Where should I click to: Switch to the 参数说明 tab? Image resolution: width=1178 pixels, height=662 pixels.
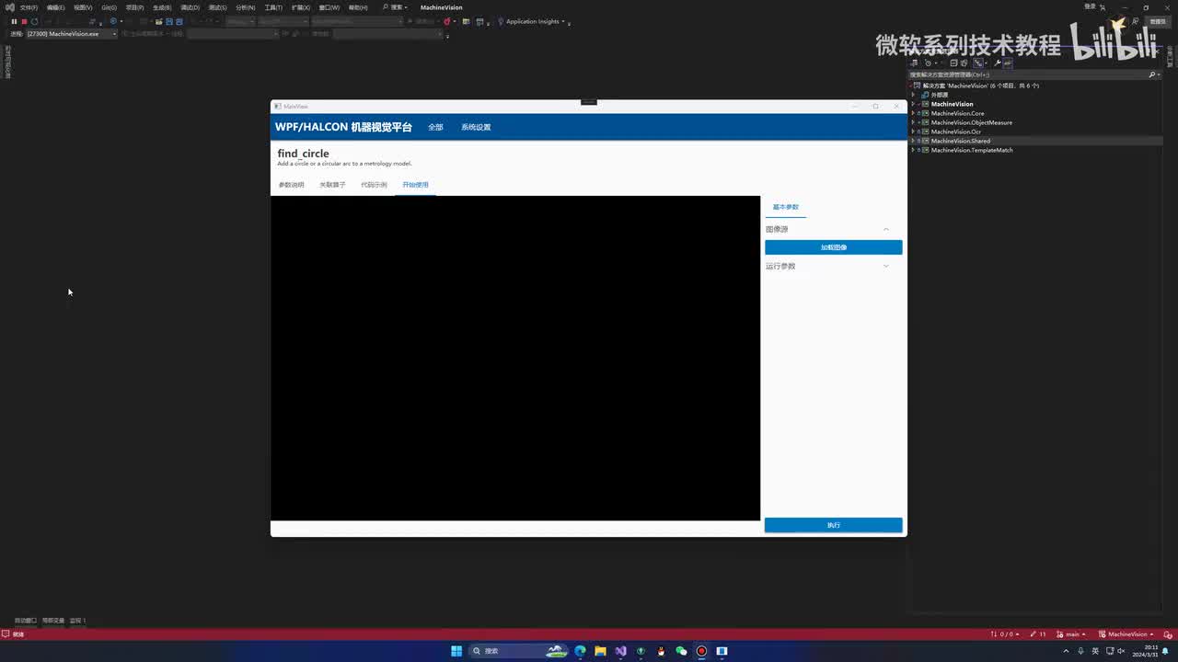[x=291, y=185]
